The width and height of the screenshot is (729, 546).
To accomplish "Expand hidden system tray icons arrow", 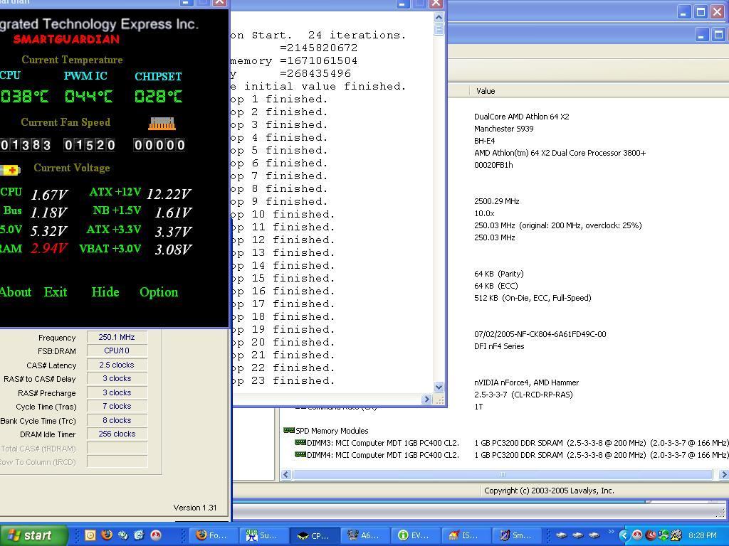I will coord(624,535).
